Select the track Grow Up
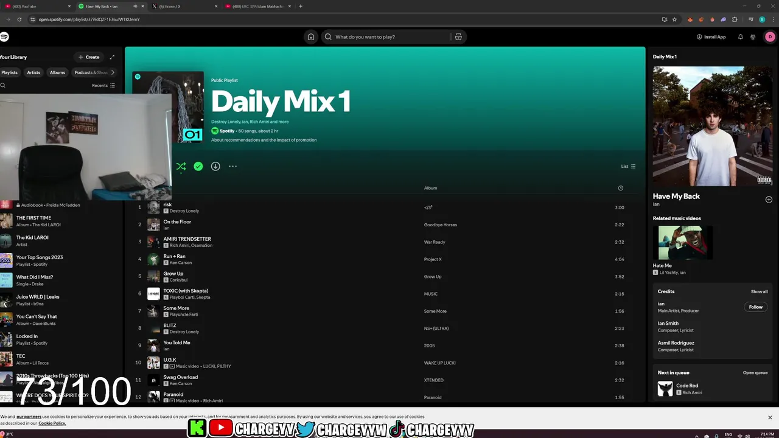This screenshot has width=779, height=438. (173, 274)
